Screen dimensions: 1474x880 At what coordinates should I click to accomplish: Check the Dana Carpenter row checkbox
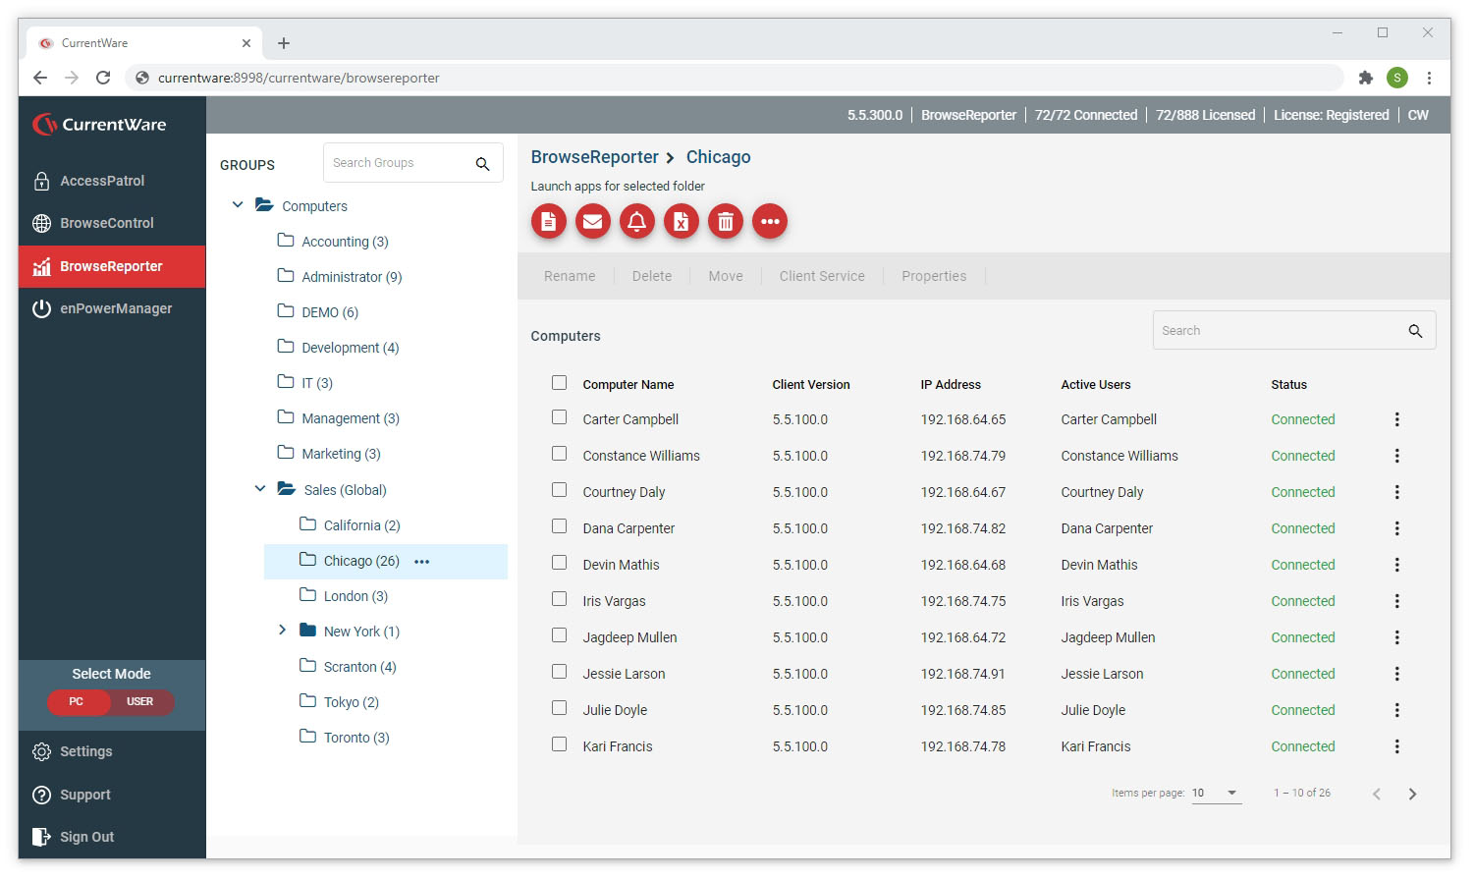coord(560,526)
